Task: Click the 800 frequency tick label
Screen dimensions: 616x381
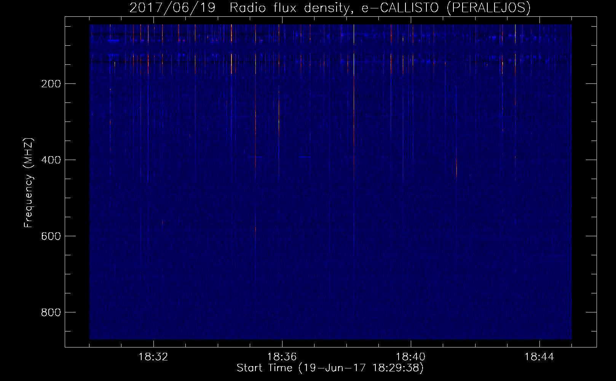Action: [x=51, y=312]
